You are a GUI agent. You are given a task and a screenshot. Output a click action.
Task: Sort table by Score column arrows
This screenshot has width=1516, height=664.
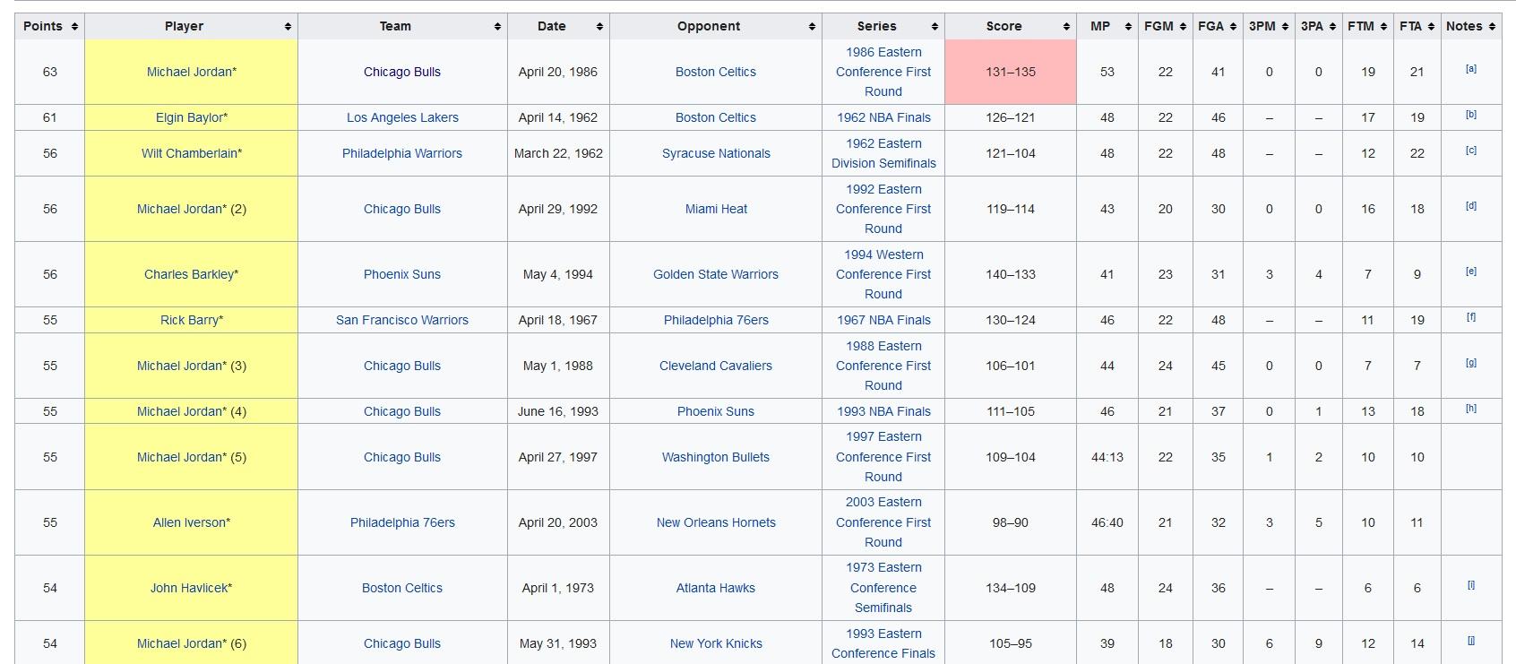(x=1066, y=27)
